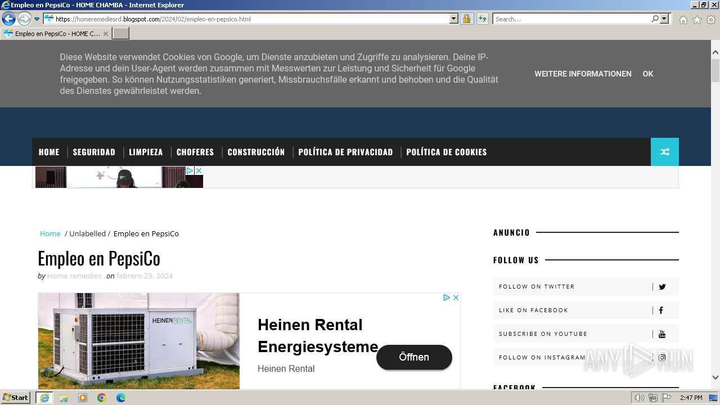Open the AdChoices icon on banner ad
The width and height of the screenshot is (720, 405).
click(190, 170)
